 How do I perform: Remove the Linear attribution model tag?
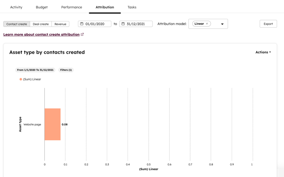(x=207, y=24)
